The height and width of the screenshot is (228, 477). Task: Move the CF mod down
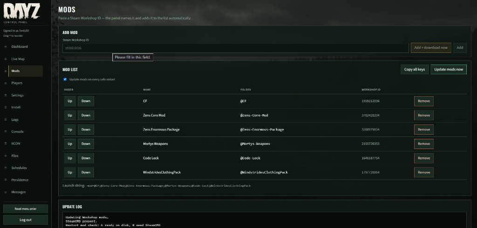(86, 101)
